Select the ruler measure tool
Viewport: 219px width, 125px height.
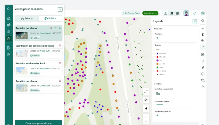pos(203,87)
